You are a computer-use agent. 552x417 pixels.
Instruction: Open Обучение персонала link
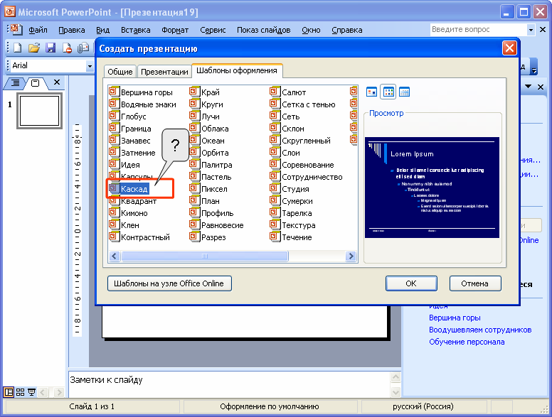click(467, 342)
